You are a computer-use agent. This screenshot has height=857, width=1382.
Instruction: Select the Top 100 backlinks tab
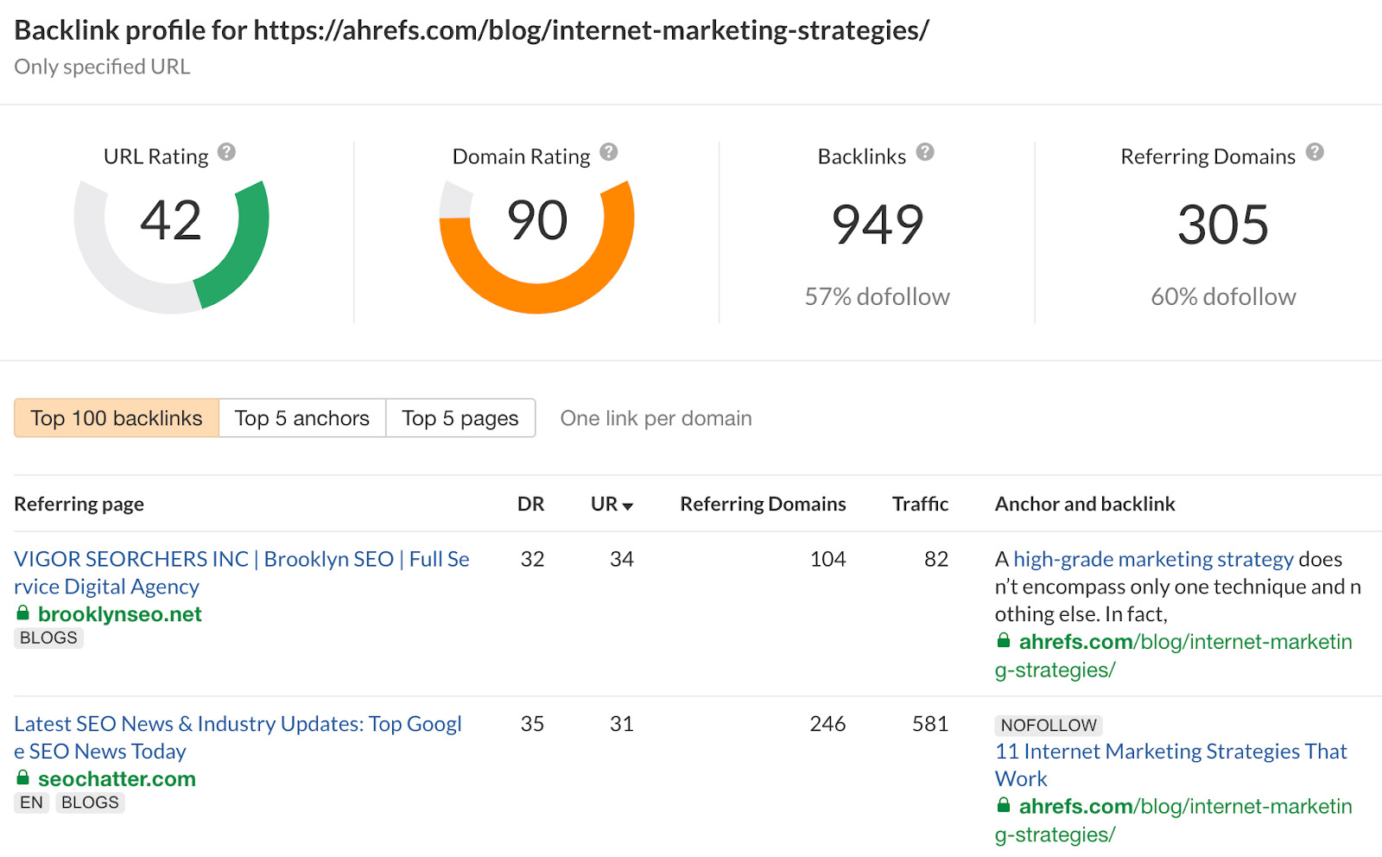(117, 418)
